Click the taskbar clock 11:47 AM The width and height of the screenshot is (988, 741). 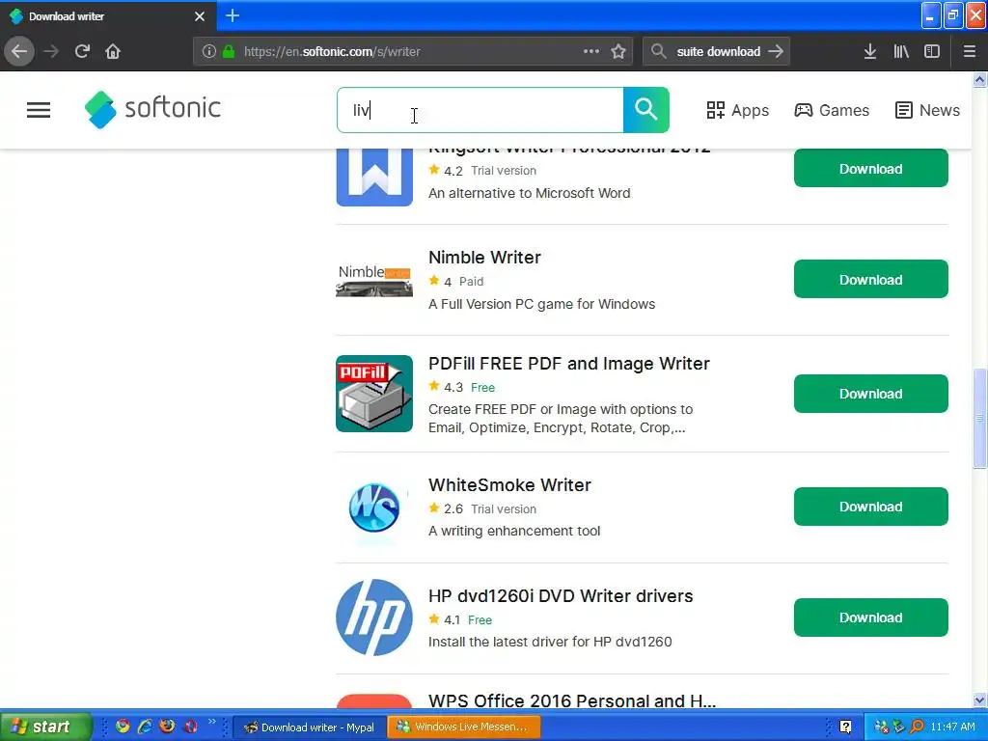click(x=952, y=727)
